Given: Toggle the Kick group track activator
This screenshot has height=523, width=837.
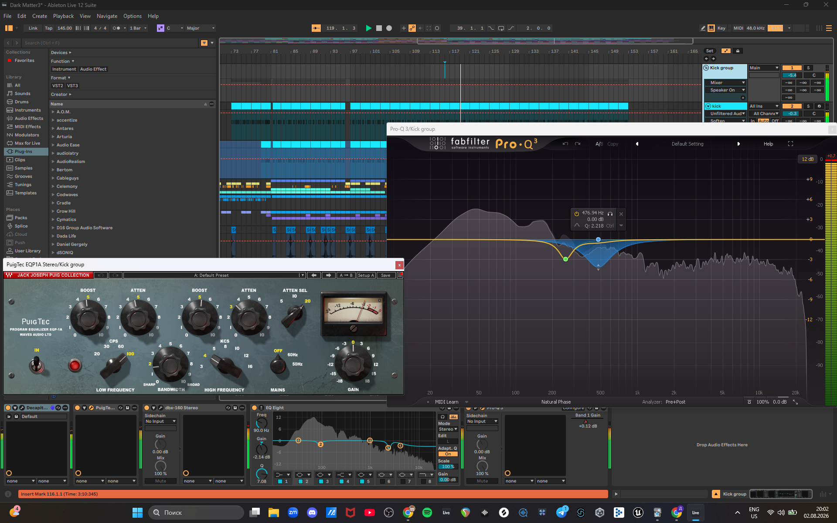Looking at the screenshot, I should pos(792,68).
